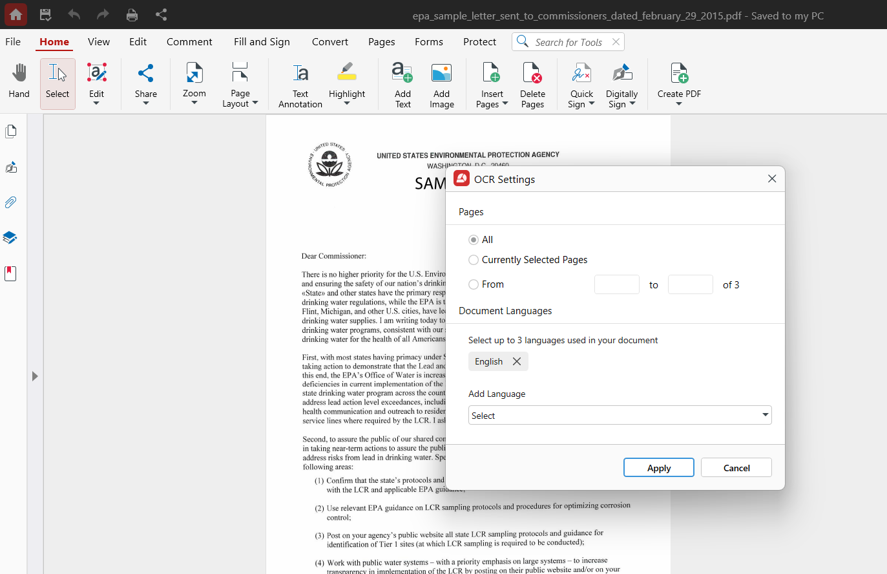This screenshot has width=887, height=574.
Task: Open the Add Language Select dropdown
Action: coord(620,415)
